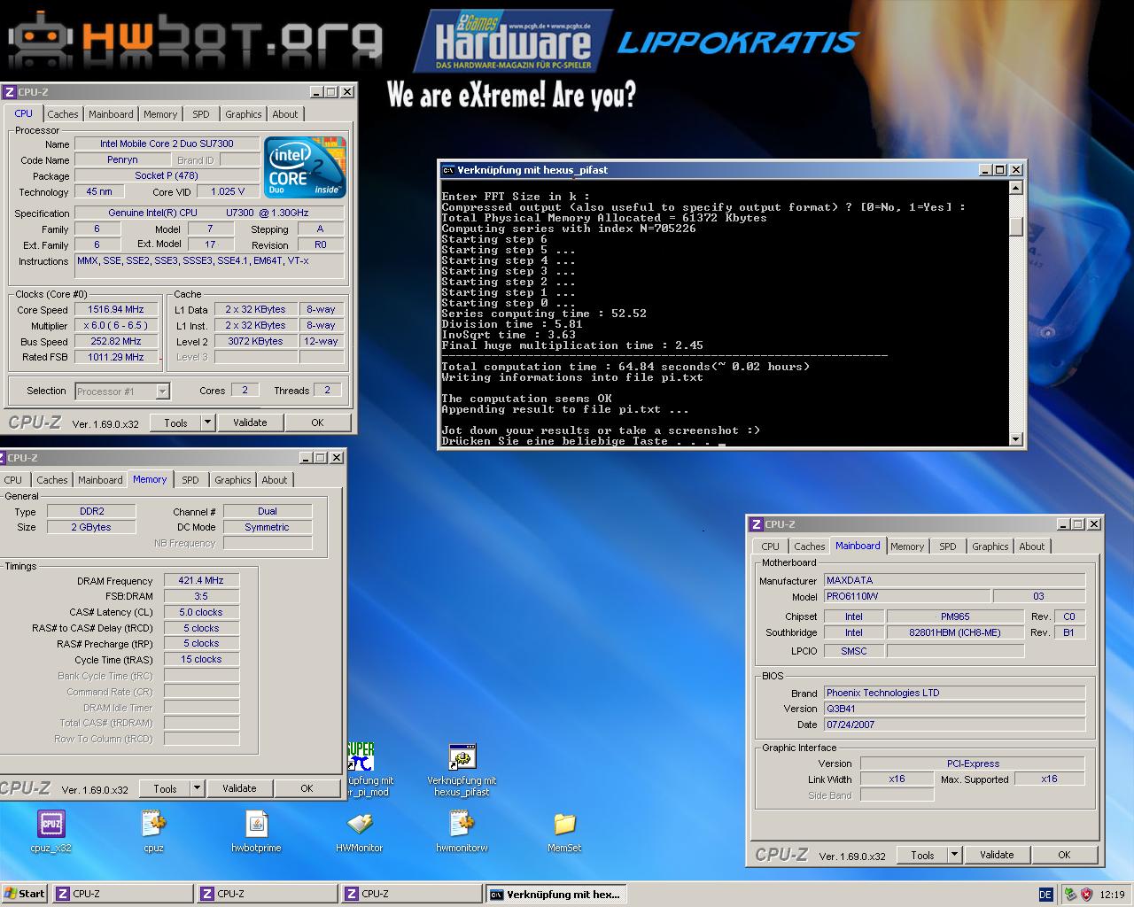
Task: Click Validate in Memory window
Action: click(x=239, y=788)
